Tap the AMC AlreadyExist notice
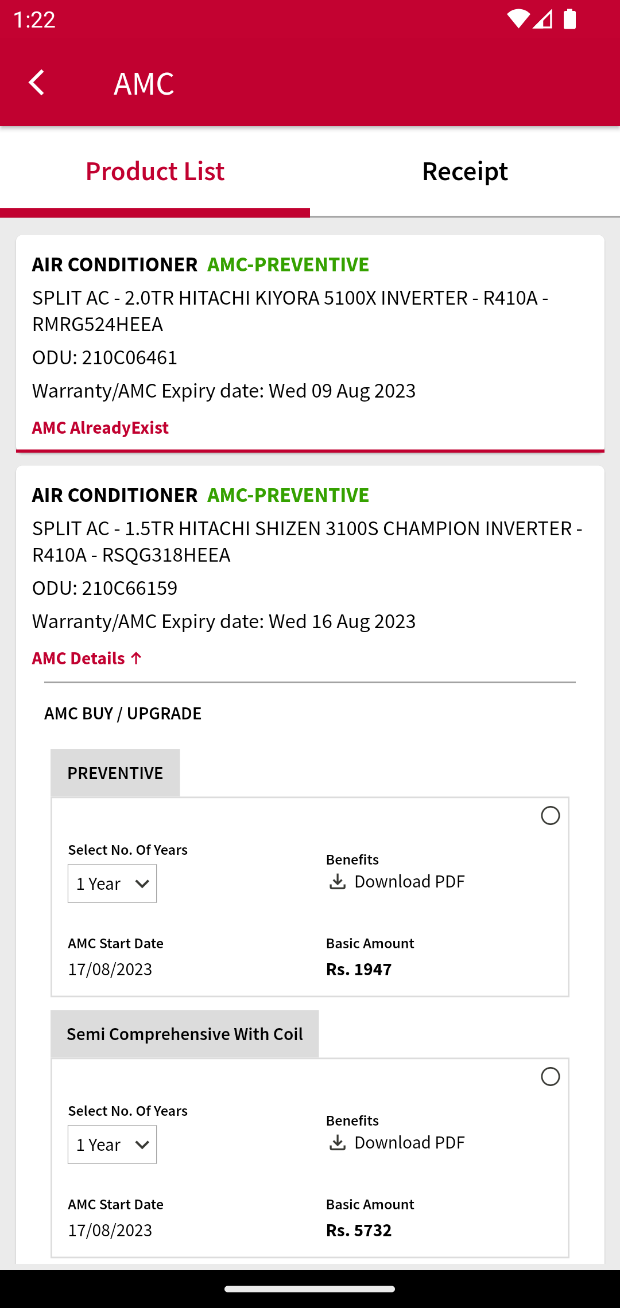The width and height of the screenshot is (620, 1308). click(x=100, y=427)
